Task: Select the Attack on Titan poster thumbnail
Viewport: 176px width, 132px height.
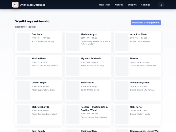Action: point(122,42)
